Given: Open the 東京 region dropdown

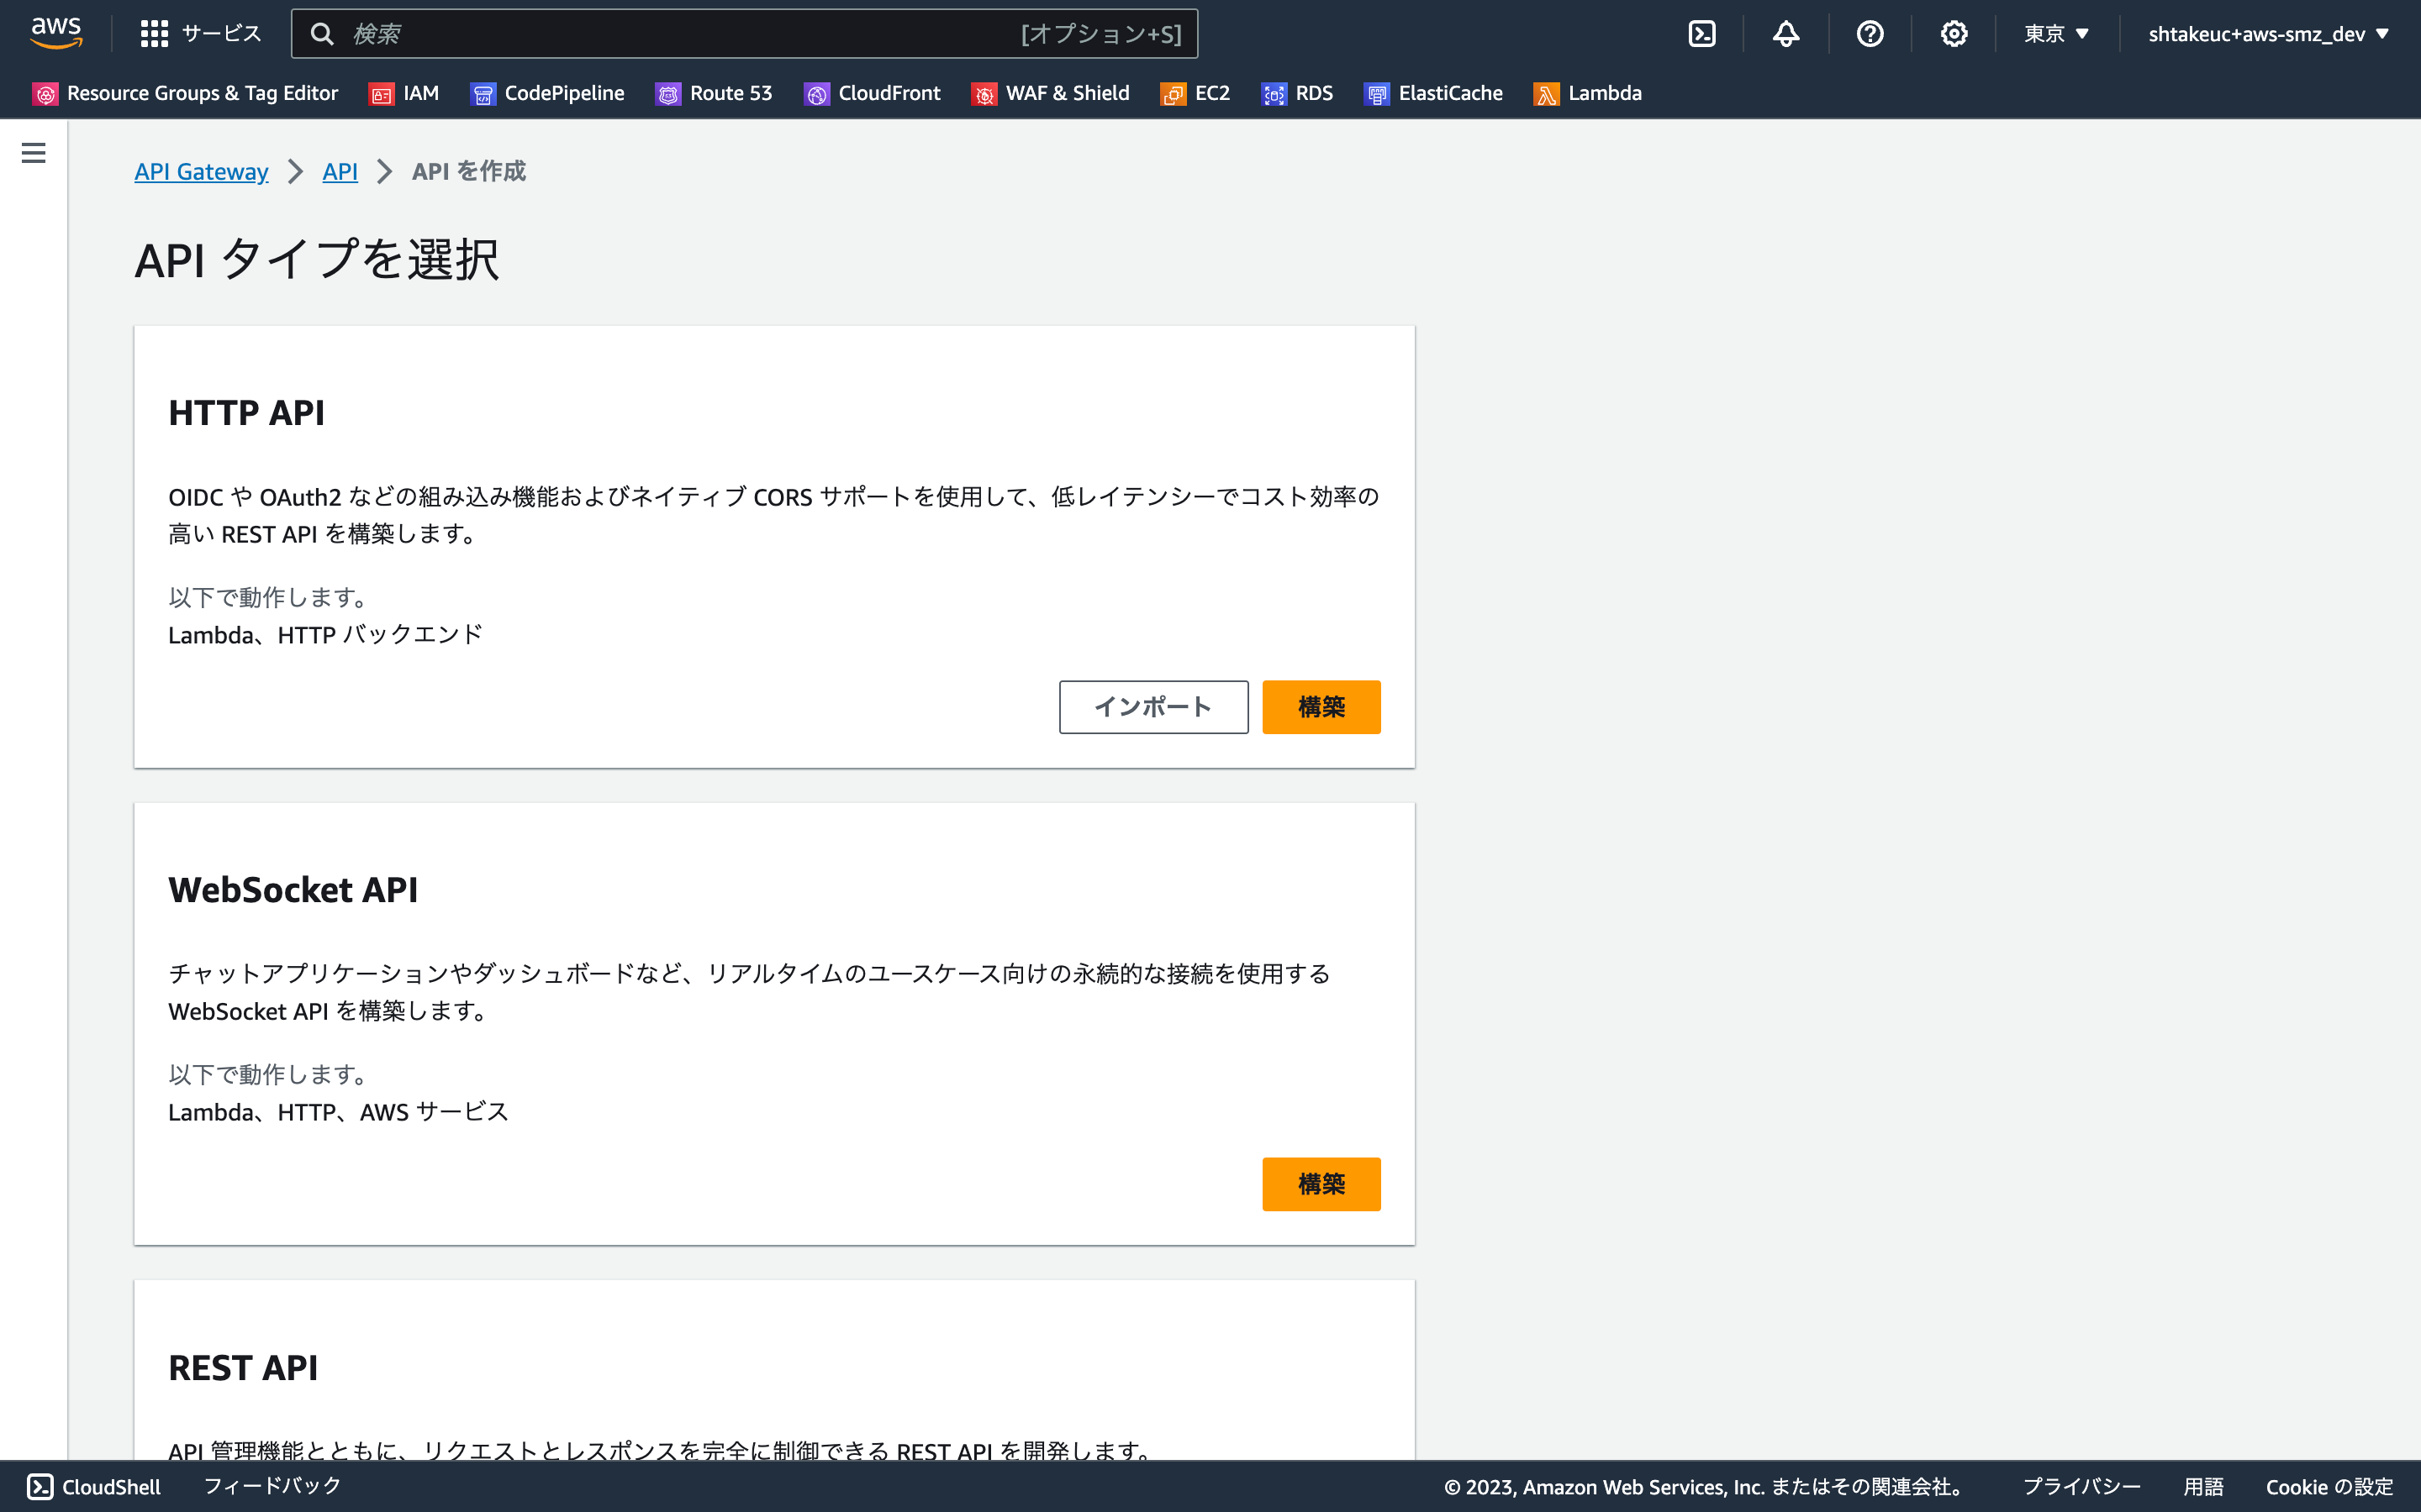Looking at the screenshot, I should point(2054,33).
